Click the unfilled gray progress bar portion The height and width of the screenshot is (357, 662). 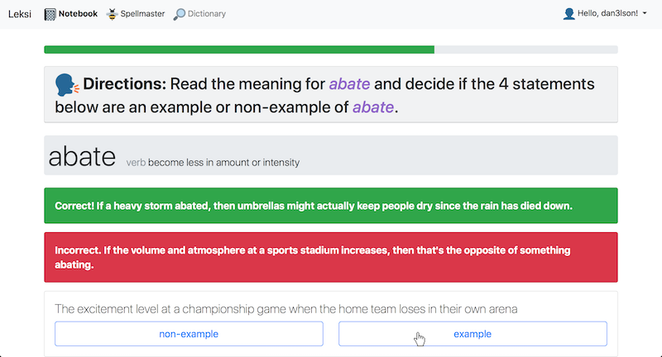[x=526, y=50]
